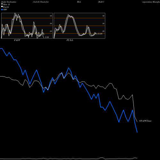
Task: Click the FULL stochastic chart panel
Action: coord(79,26)
